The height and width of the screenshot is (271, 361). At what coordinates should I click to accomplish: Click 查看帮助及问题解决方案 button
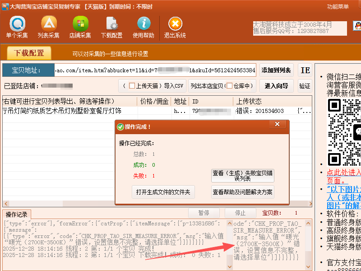point(243,192)
